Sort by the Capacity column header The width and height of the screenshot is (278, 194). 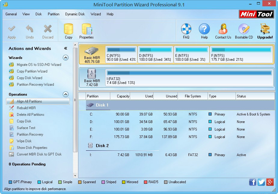(120, 96)
